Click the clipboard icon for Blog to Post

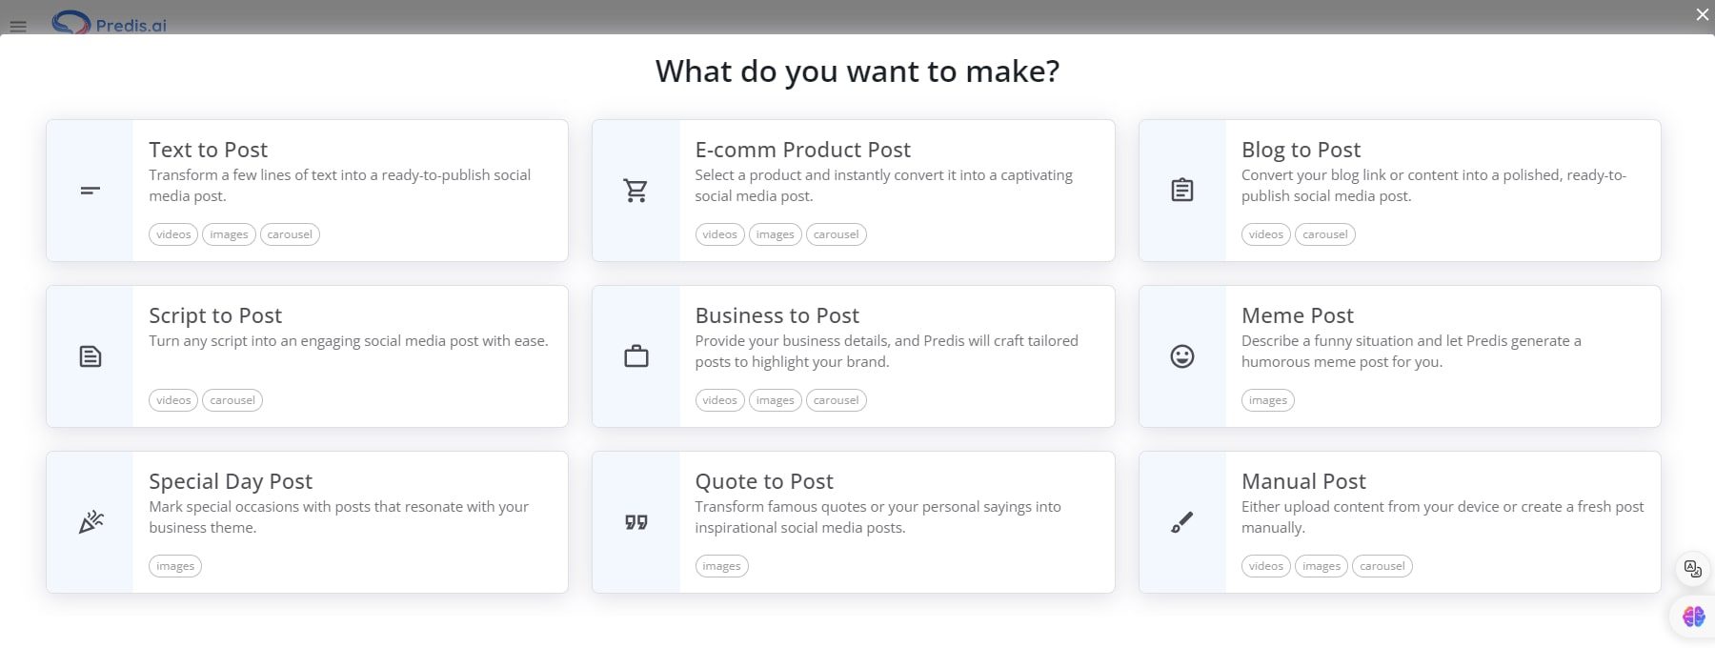[x=1181, y=190]
